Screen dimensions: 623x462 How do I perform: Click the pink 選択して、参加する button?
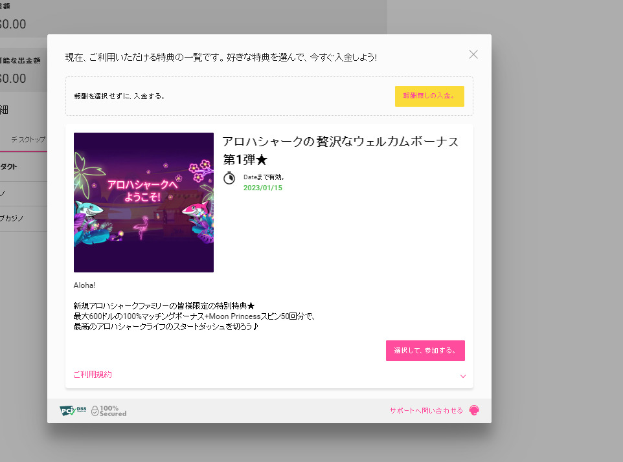pyautogui.click(x=425, y=351)
